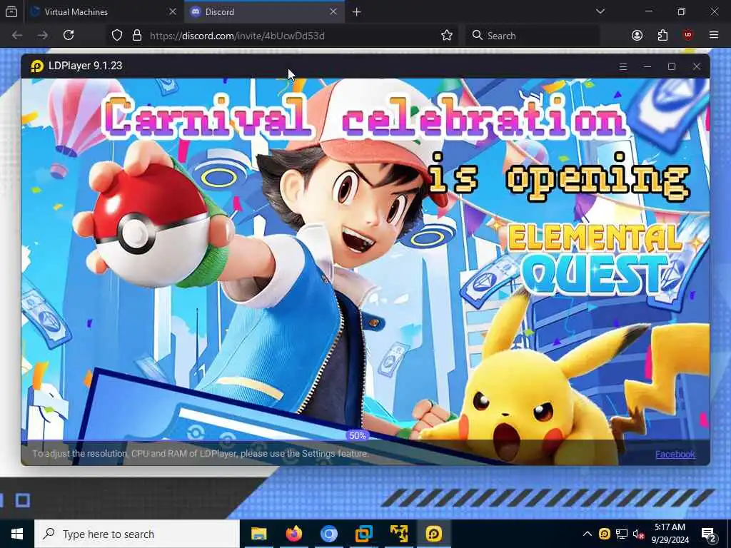Open Firefox View icon
731x548 pixels.
11,11
